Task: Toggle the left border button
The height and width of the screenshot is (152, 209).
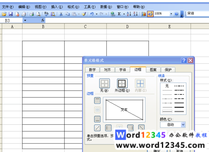Action: tap(108, 128)
